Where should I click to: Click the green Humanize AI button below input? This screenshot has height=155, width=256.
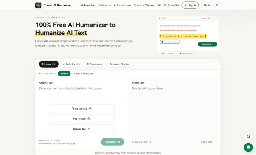pyautogui.click(x=112, y=142)
